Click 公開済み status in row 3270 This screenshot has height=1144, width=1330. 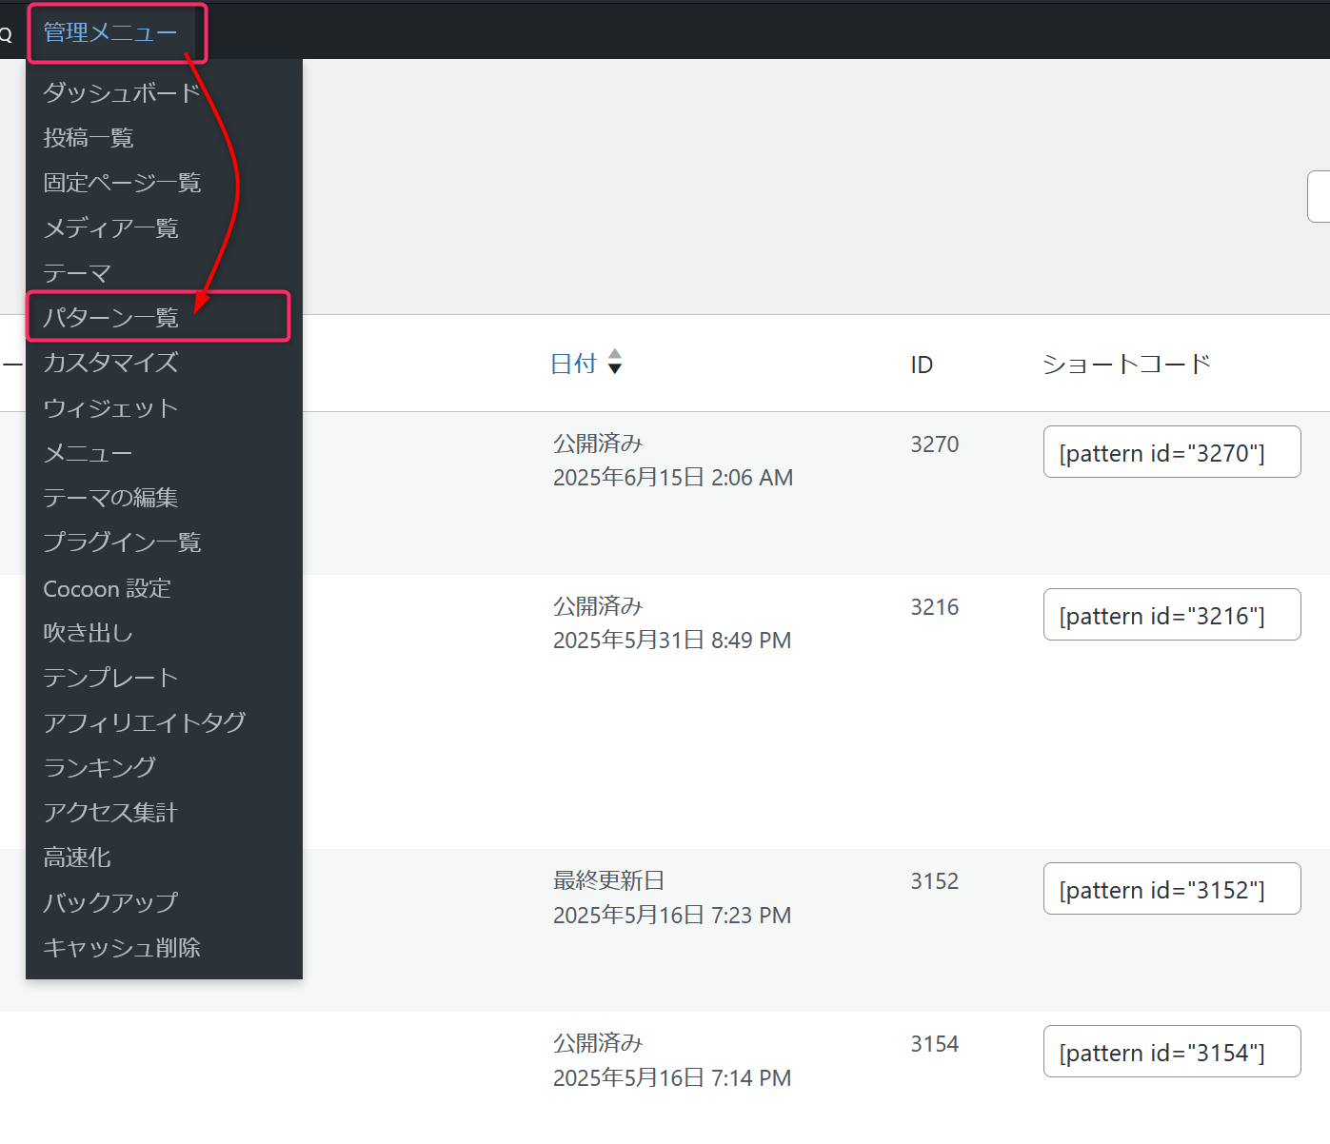pos(598,444)
